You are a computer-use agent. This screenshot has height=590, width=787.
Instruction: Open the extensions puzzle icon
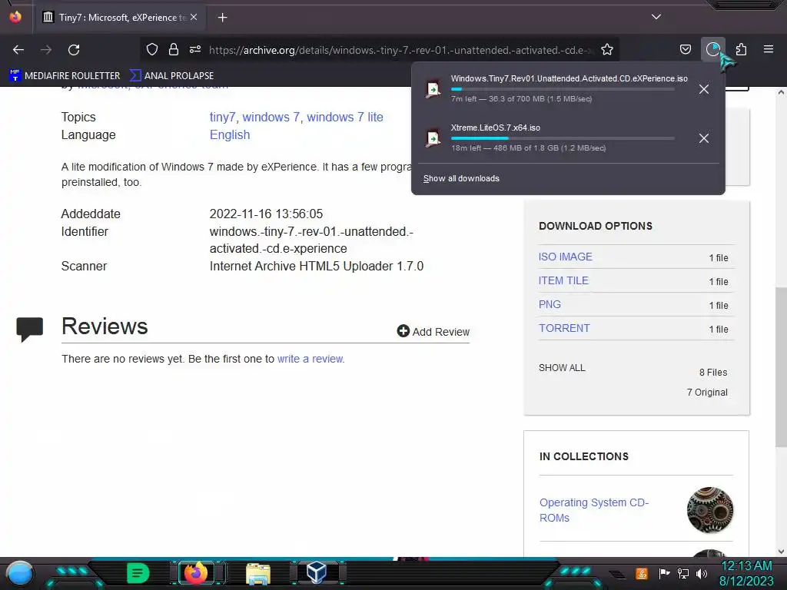coord(741,50)
